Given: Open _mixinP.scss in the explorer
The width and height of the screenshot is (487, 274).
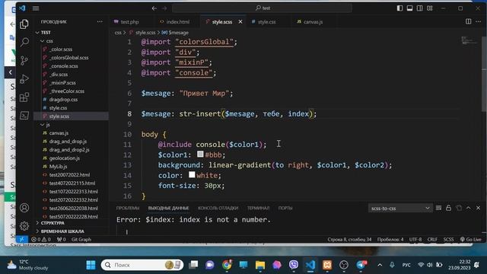Looking at the screenshot, I should (62, 83).
